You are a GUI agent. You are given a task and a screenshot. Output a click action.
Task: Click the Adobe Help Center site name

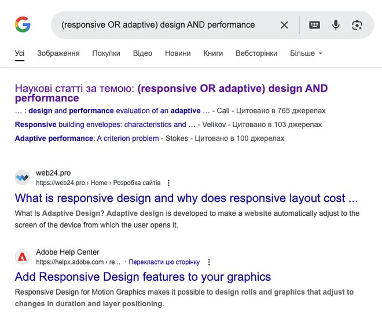68,252
